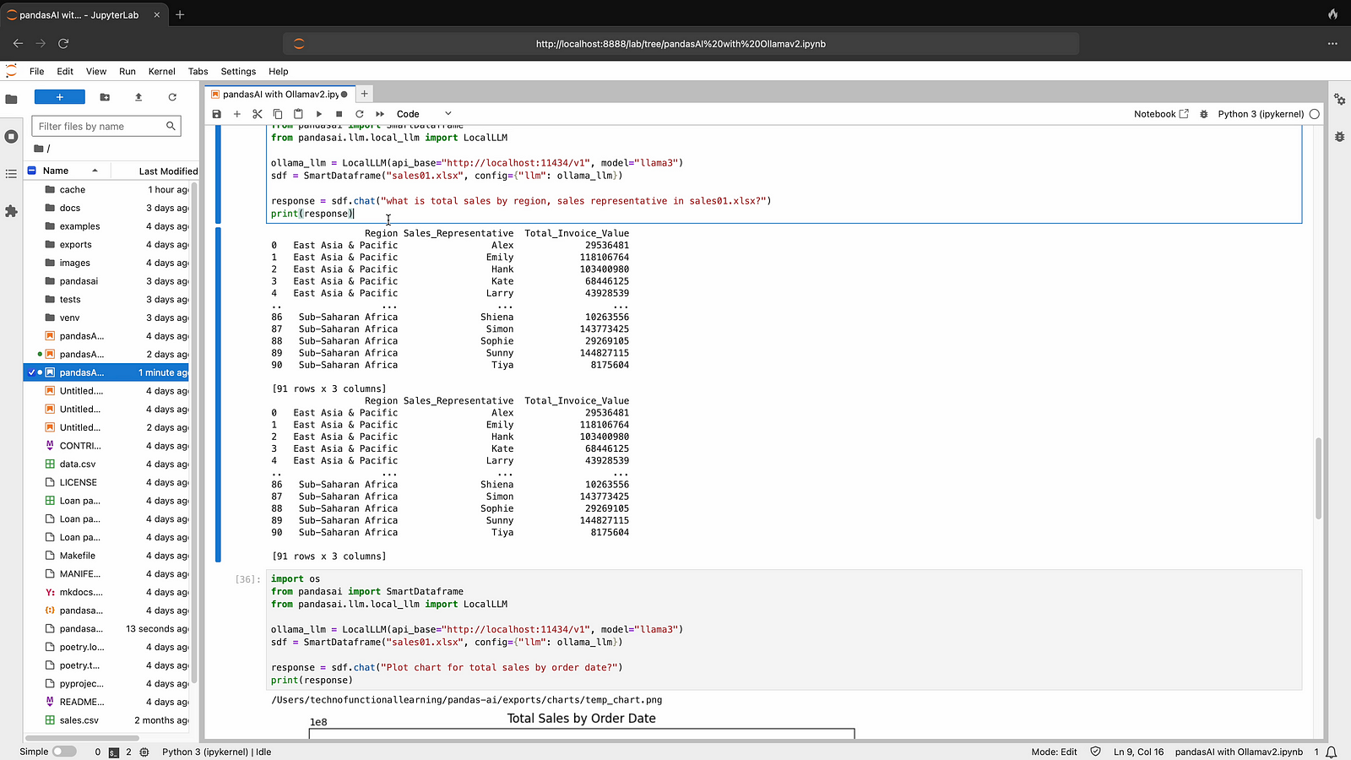Open Running Terminals and Kernels sidebar panel
Viewport: 1351px width, 760px height.
coord(11,137)
